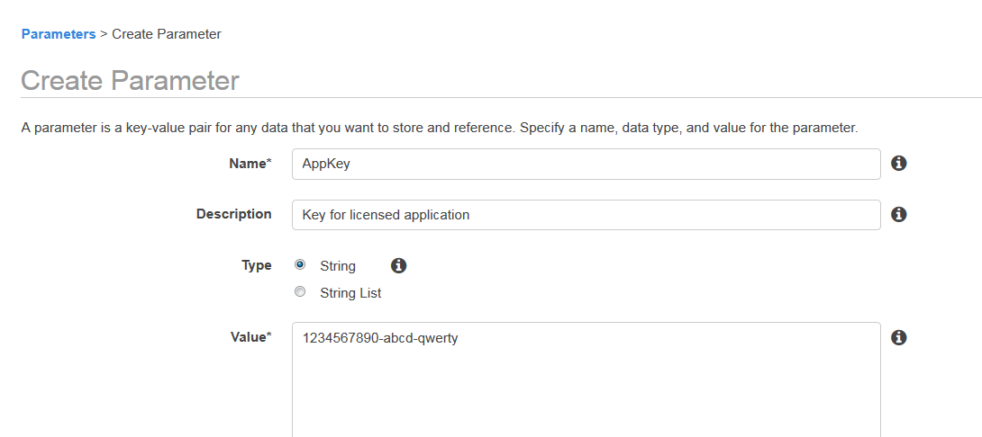Focus the Description field with licensed application text
This screenshot has width=982, height=437.
point(586,214)
